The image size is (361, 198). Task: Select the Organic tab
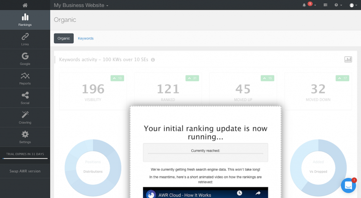[64, 38]
